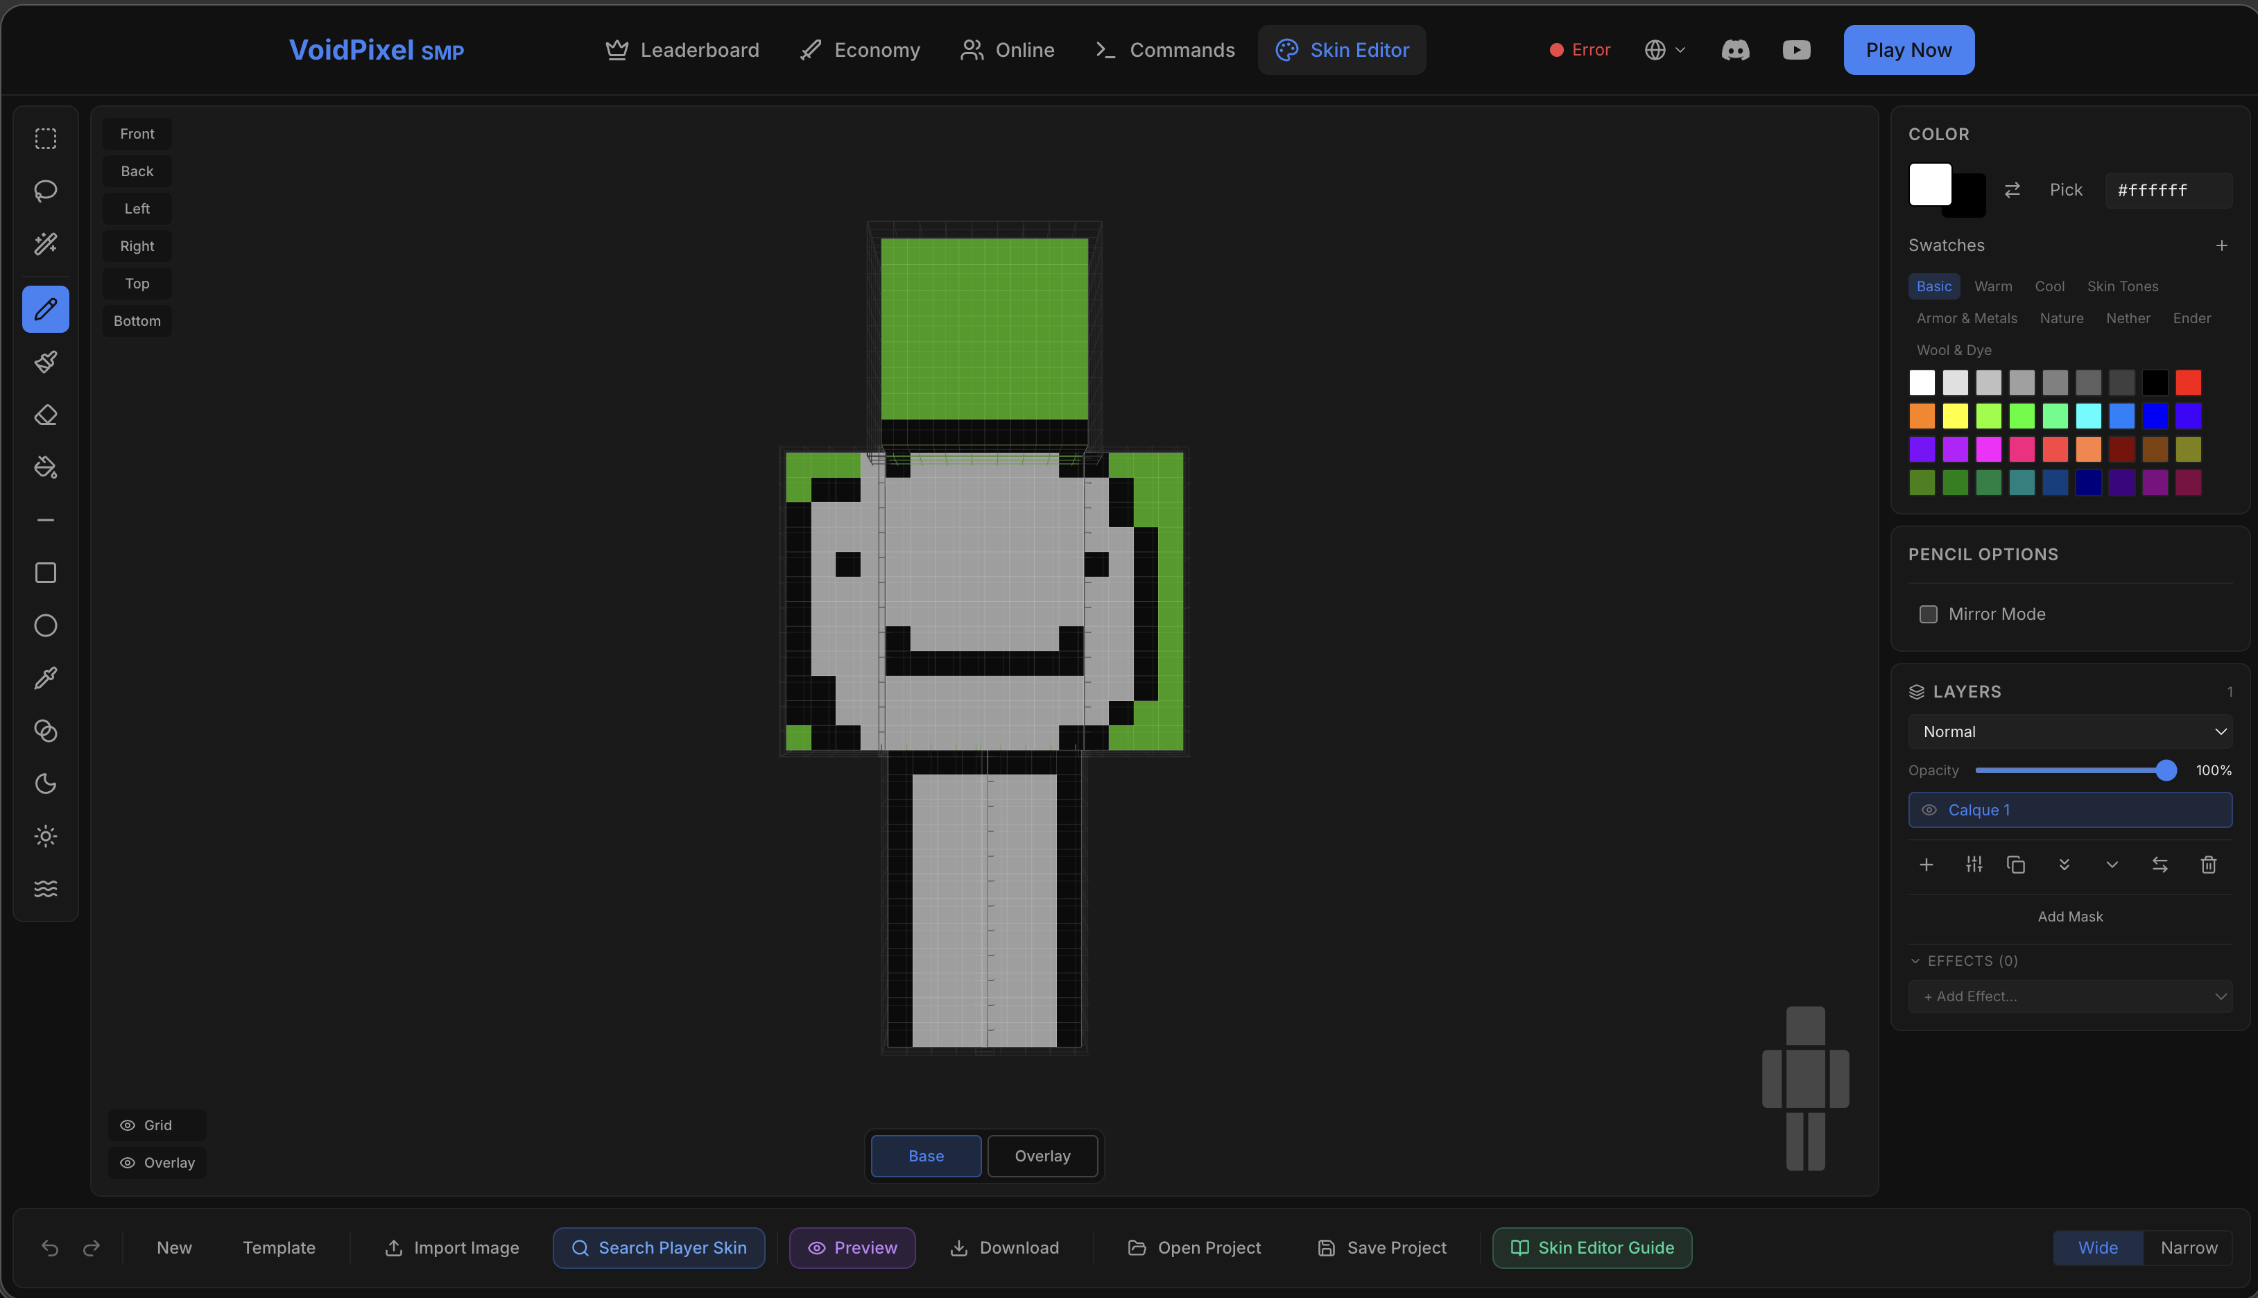Duplicate the current layer
Viewport: 2258px width, 1298px height.
point(2017,865)
